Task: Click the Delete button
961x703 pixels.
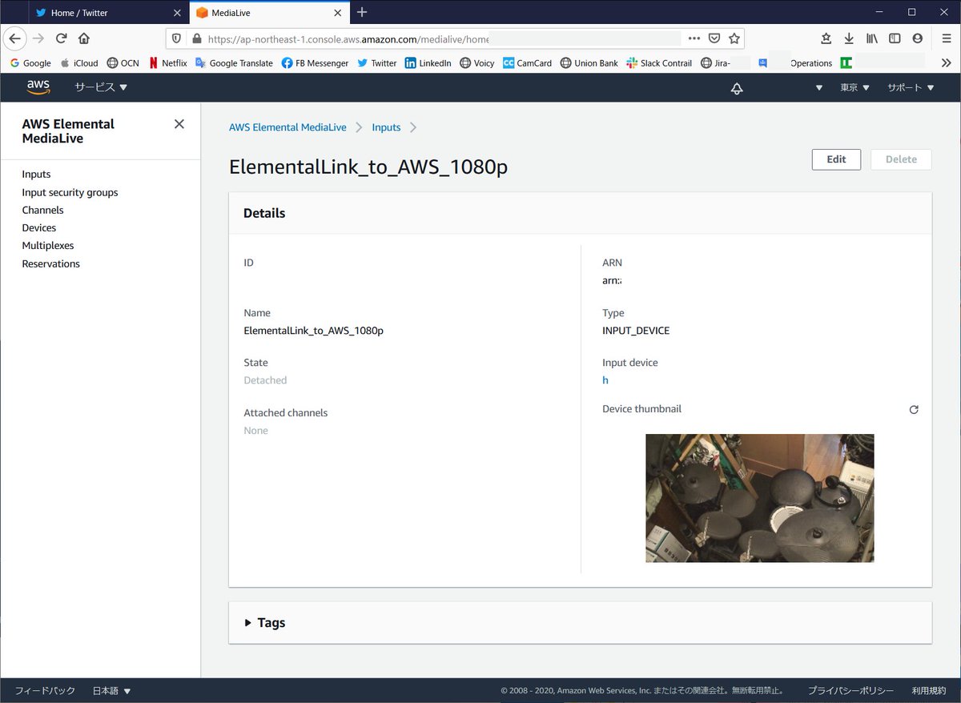Action: pyautogui.click(x=901, y=159)
